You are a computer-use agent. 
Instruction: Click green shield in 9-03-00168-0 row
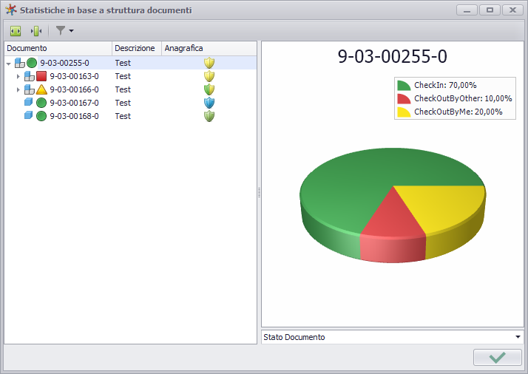209,116
